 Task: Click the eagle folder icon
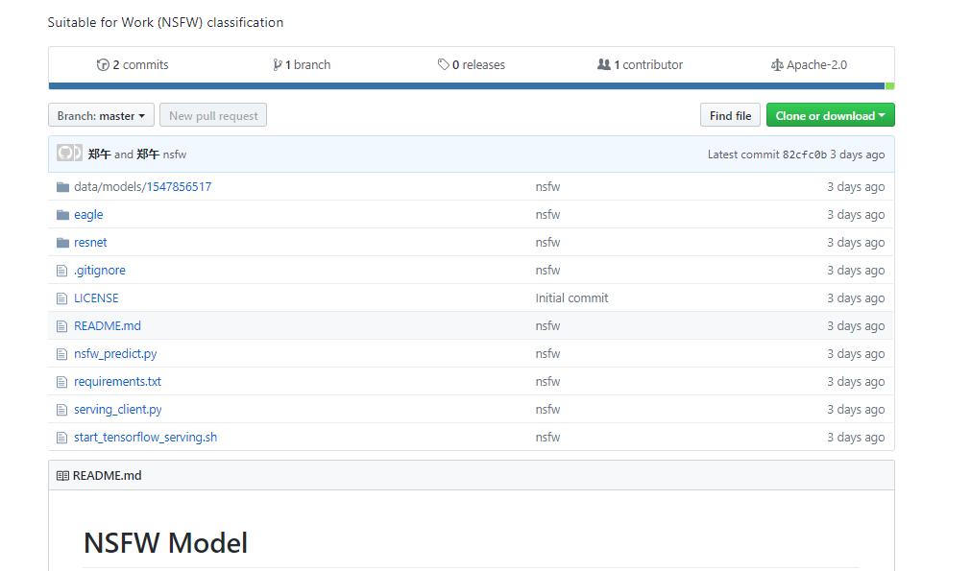click(x=62, y=215)
